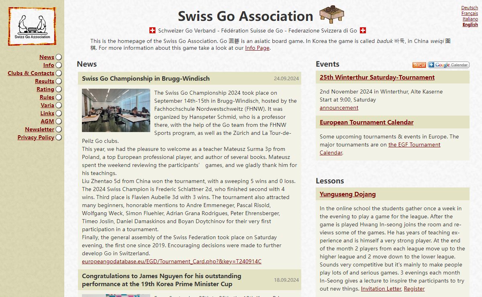The height and width of the screenshot is (297, 482).
Task: Click the white stone next to Info
Action: point(59,65)
